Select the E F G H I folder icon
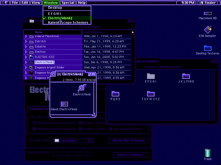The width and height of the screenshot is (221, 165). pyautogui.click(x=151, y=76)
